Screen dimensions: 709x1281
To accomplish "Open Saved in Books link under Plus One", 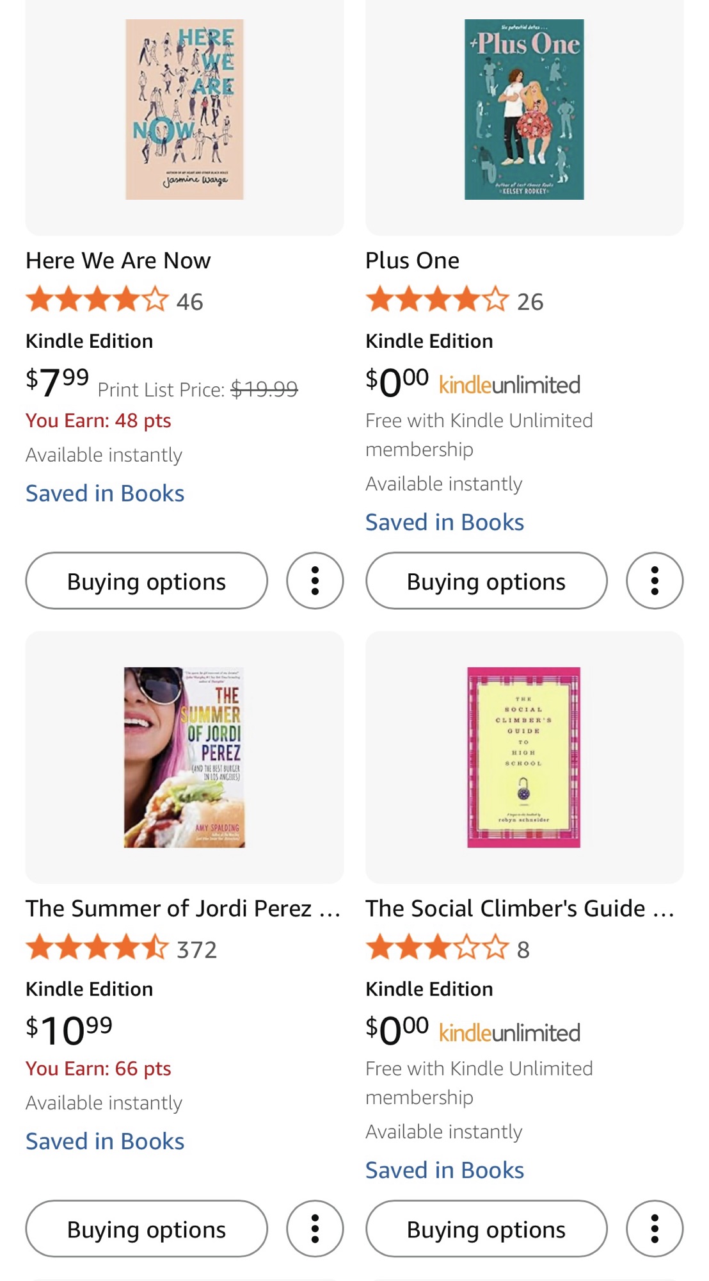I will click(x=445, y=522).
